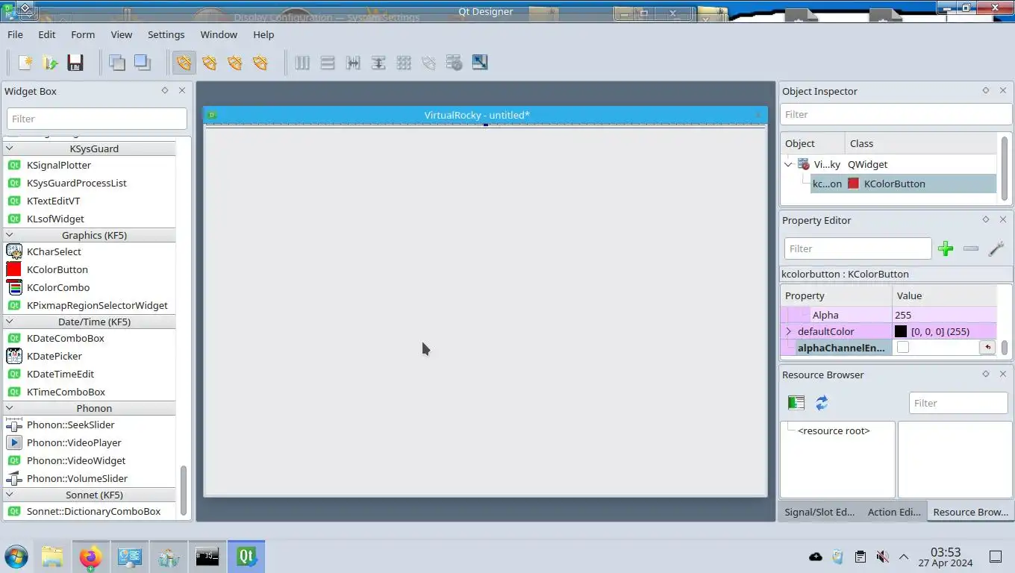Screen dimensions: 1015x573
Task: Collapse the Sonnet (KF5) category
Action: coord(10,495)
